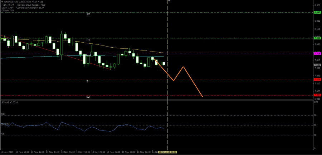
Task: Click the highlighted 2025.11.14 06:30 time marker
Action: point(167,152)
